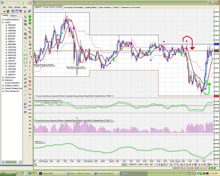220x176 pixels.
Task: Open the GBP/JPY symbol dropdown
Action: pyautogui.click(x=133, y=164)
